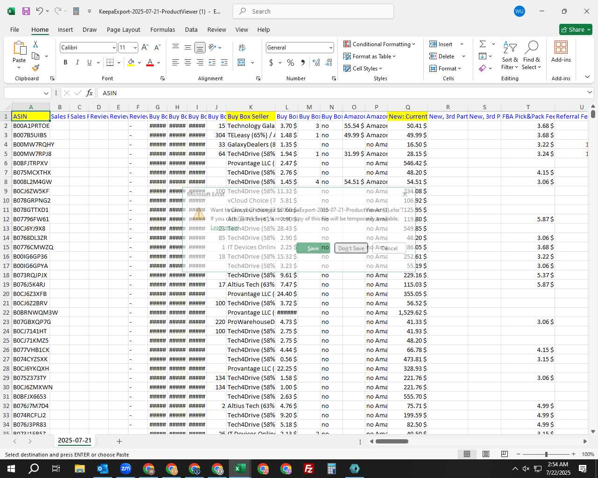
Task: Click the Save icon in title bar
Action: [26, 11]
